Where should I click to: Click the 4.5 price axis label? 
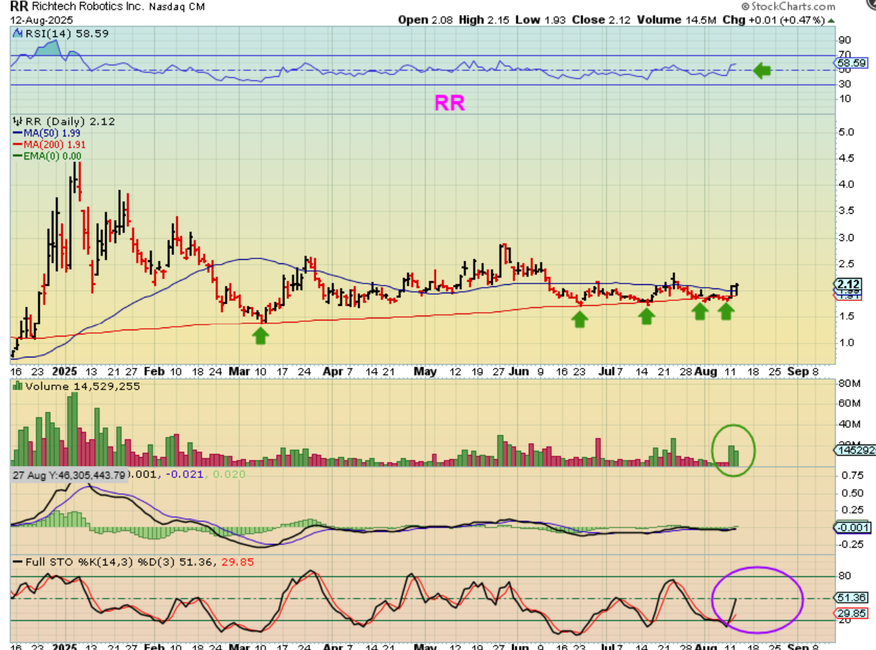pos(846,158)
